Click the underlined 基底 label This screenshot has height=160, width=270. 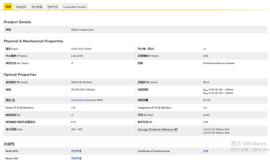8,100
